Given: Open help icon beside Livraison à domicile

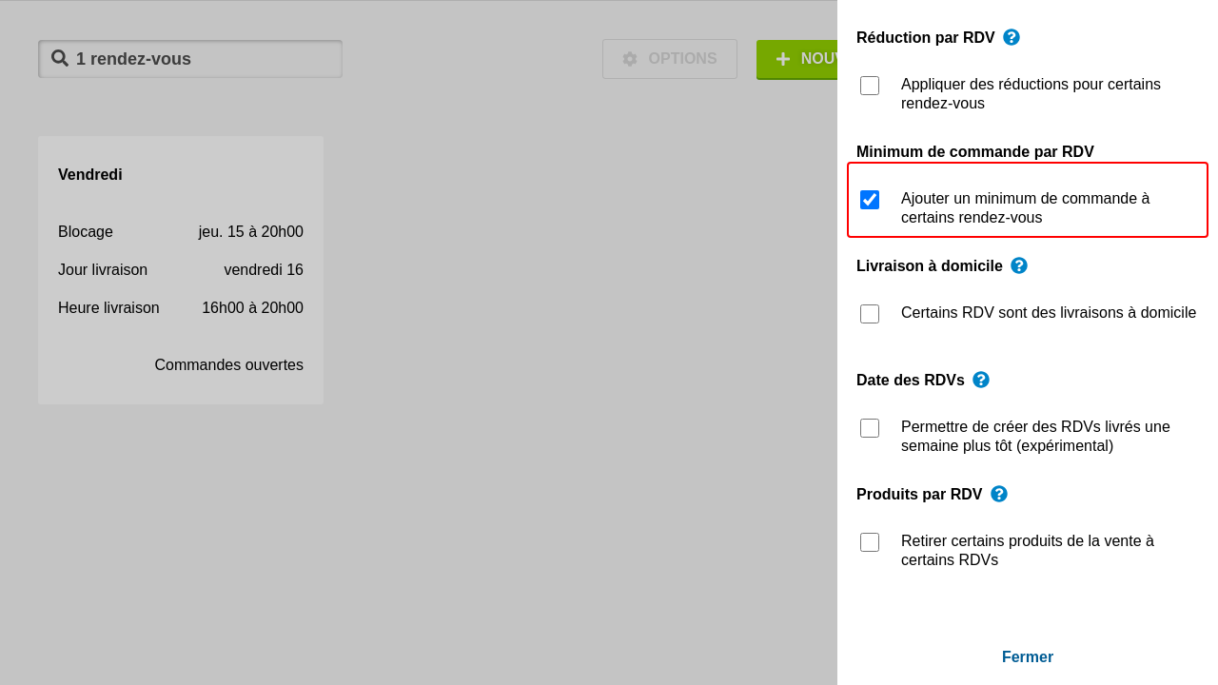Looking at the screenshot, I should pyautogui.click(x=1019, y=265).
